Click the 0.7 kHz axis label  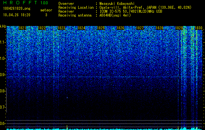tap(3, 107)
